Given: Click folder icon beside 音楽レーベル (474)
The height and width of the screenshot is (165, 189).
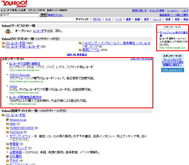Looking at the screenshot, I should pyautogui.click(x=80, y=50).
